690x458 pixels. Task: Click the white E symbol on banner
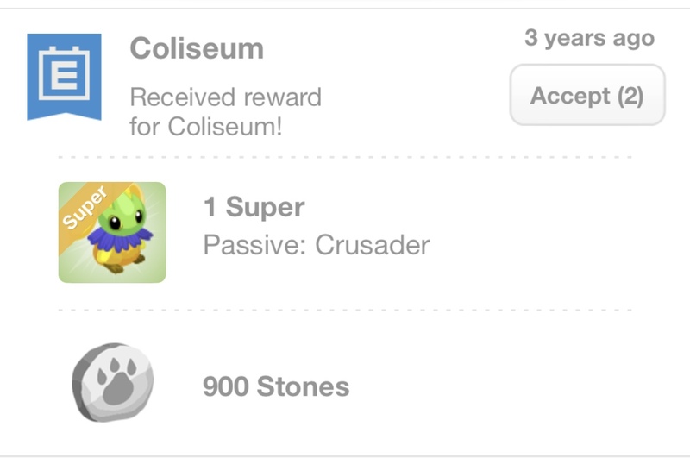click(x=64, y=74)
